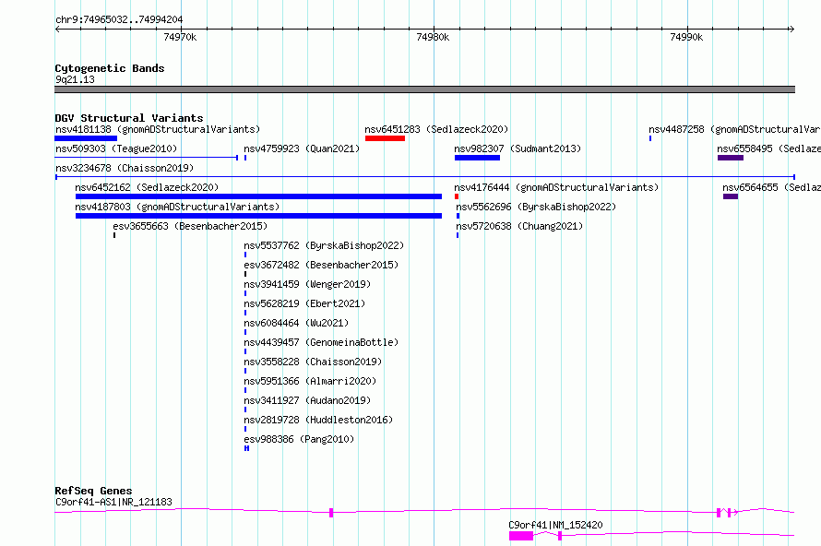
Task: Click nsv6084464 (Wu2021) label
Action: 296,323
